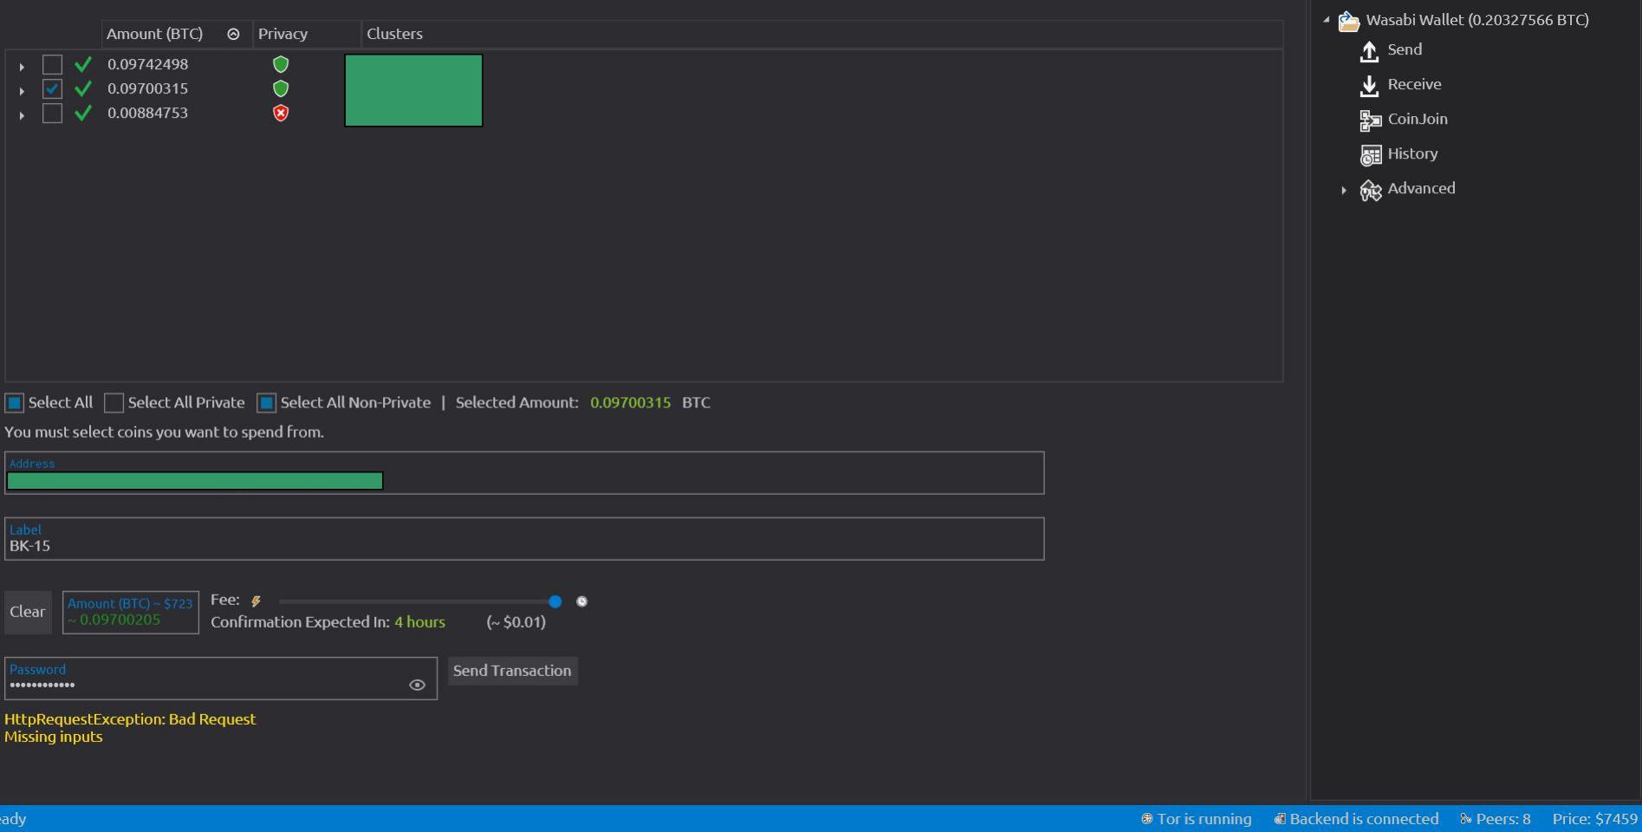This screenshot has height=832, width=1642.
Task: Click confirmed checkmark icon of 0.00884753 coin
Action: pyautogui.click(x=83, y=113)
